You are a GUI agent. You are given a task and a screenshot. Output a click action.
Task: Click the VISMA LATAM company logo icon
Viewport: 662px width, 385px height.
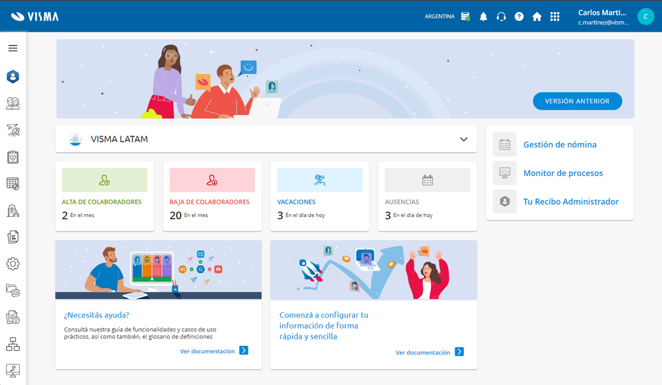pos(75,139)
